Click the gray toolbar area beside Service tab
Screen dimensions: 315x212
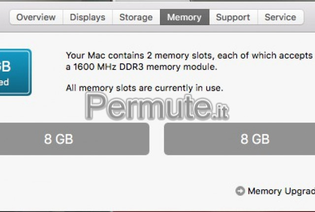pyautogui.click(x=310, y=17)
